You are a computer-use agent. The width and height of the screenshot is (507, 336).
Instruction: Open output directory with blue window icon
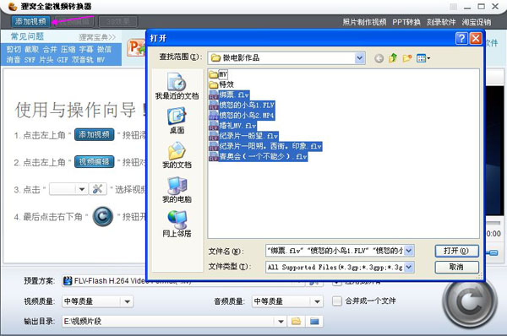[314, 321]
